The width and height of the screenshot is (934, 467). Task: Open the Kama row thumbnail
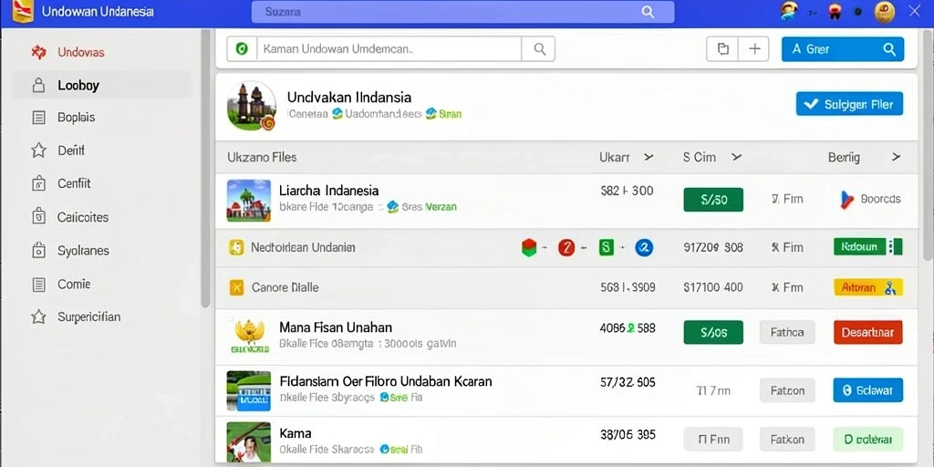point(248,442)
